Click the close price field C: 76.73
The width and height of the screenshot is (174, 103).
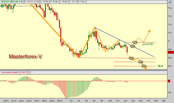tap(73, 2)
